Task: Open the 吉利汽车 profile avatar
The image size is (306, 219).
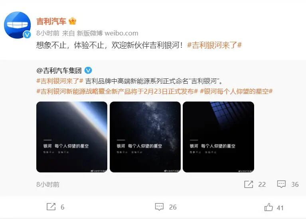Action: 18,25
